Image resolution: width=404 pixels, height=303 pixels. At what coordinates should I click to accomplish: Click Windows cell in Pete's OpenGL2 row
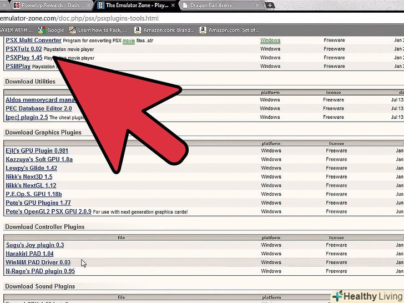tap(271, 211)
